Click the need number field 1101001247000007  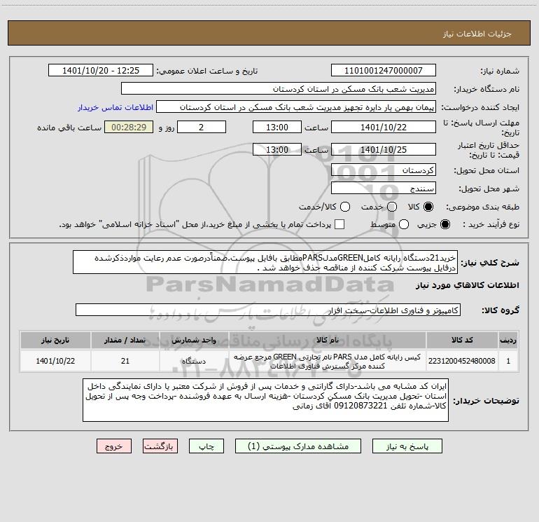(384, 70)
